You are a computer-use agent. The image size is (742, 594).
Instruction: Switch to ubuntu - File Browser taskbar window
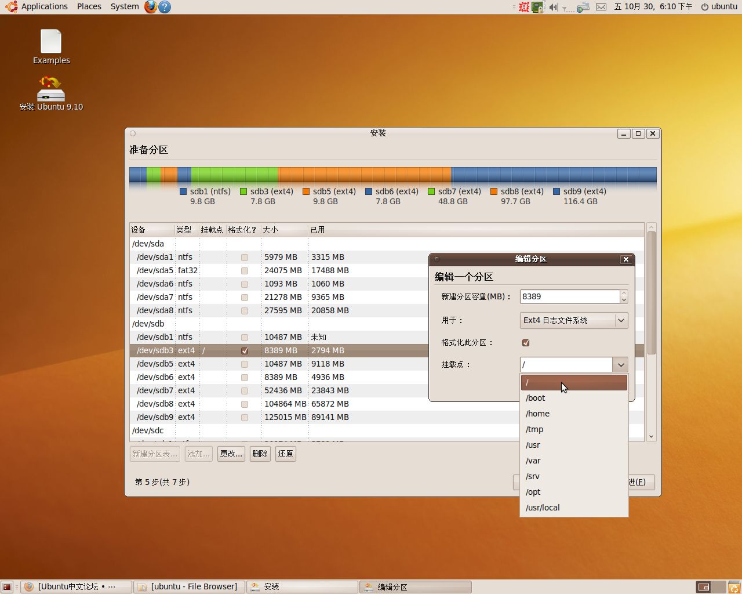point(189,587)
